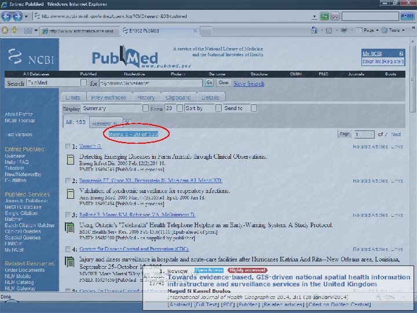Open full-text icon for Hurricanes Katrina injury article
Image resolution: width=417 pixels, height=313 pixels.
pyautogui.click(x=69, y=262)
